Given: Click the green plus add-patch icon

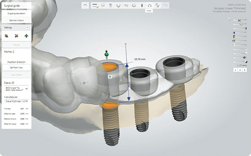Looking at the screenshot, I should point(26,36).
